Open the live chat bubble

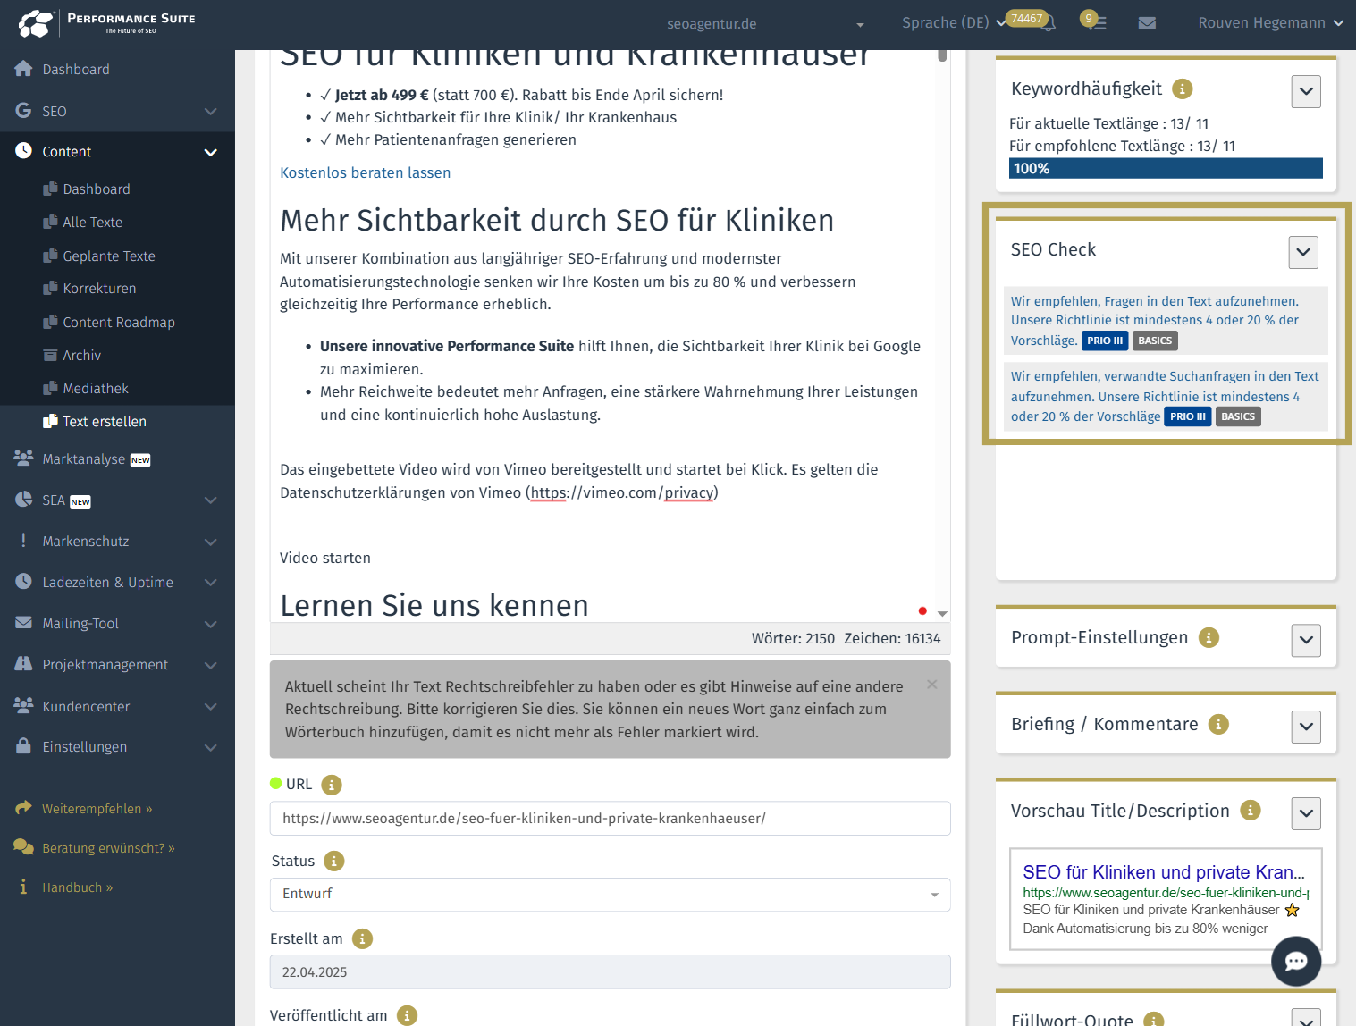pos(1296,961)
